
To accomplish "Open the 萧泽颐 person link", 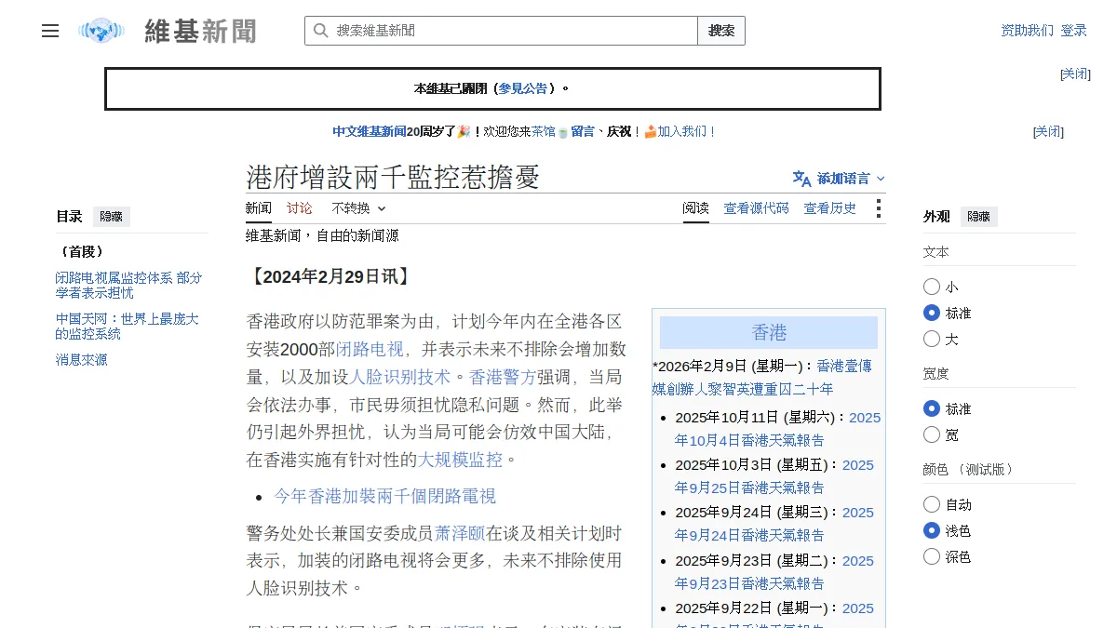I will [460, 534].
